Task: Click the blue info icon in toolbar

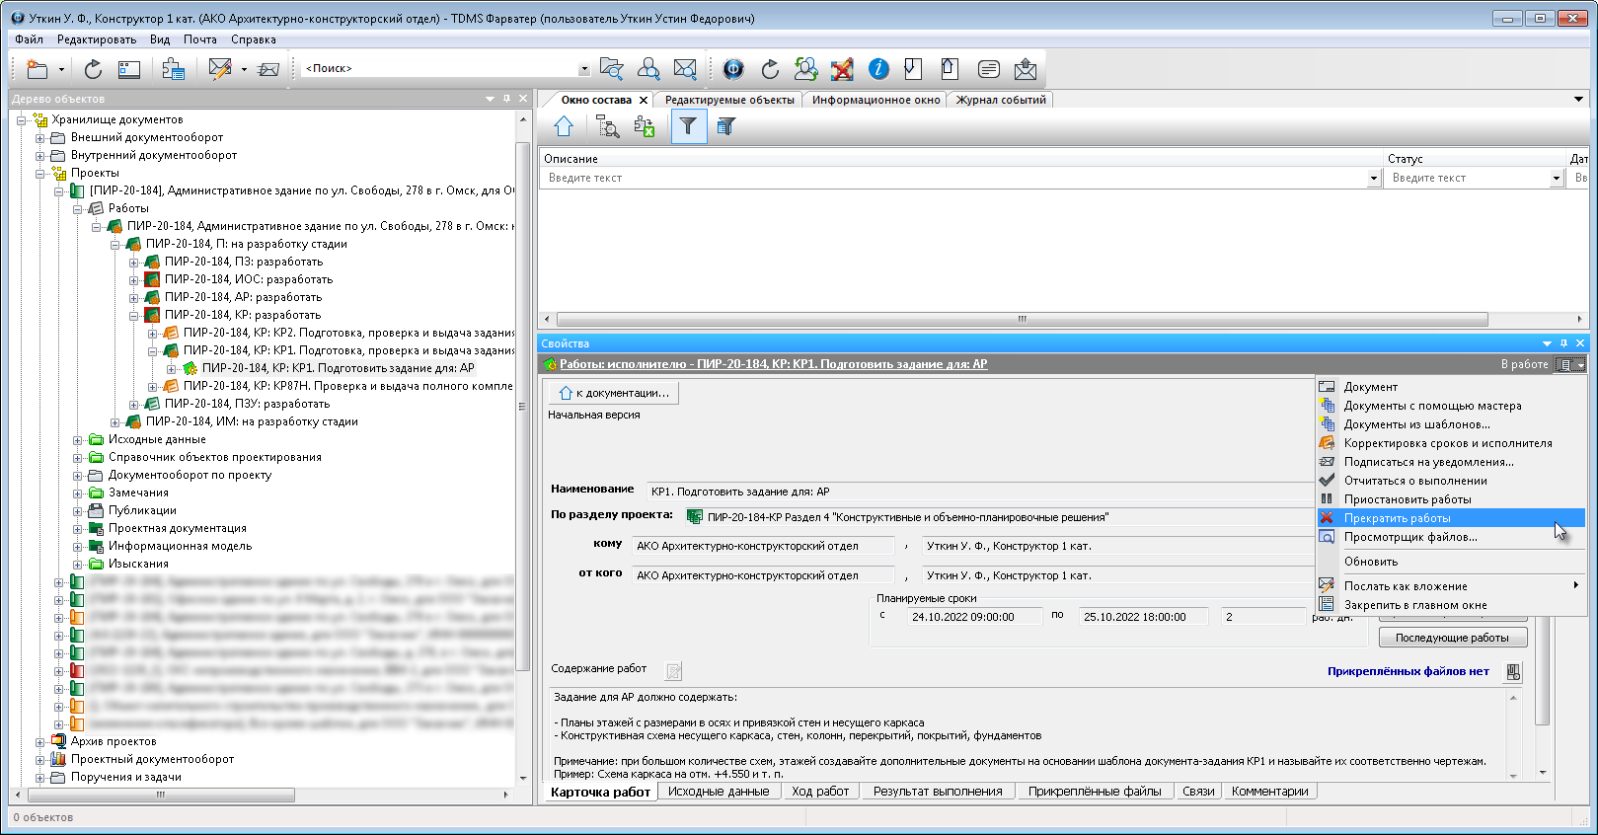Action: tap(878, 68)
